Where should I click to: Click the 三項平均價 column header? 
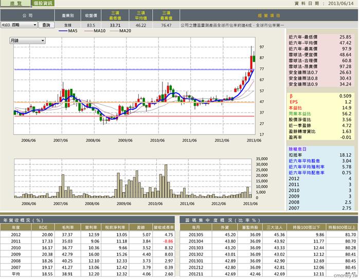point(141,15)
